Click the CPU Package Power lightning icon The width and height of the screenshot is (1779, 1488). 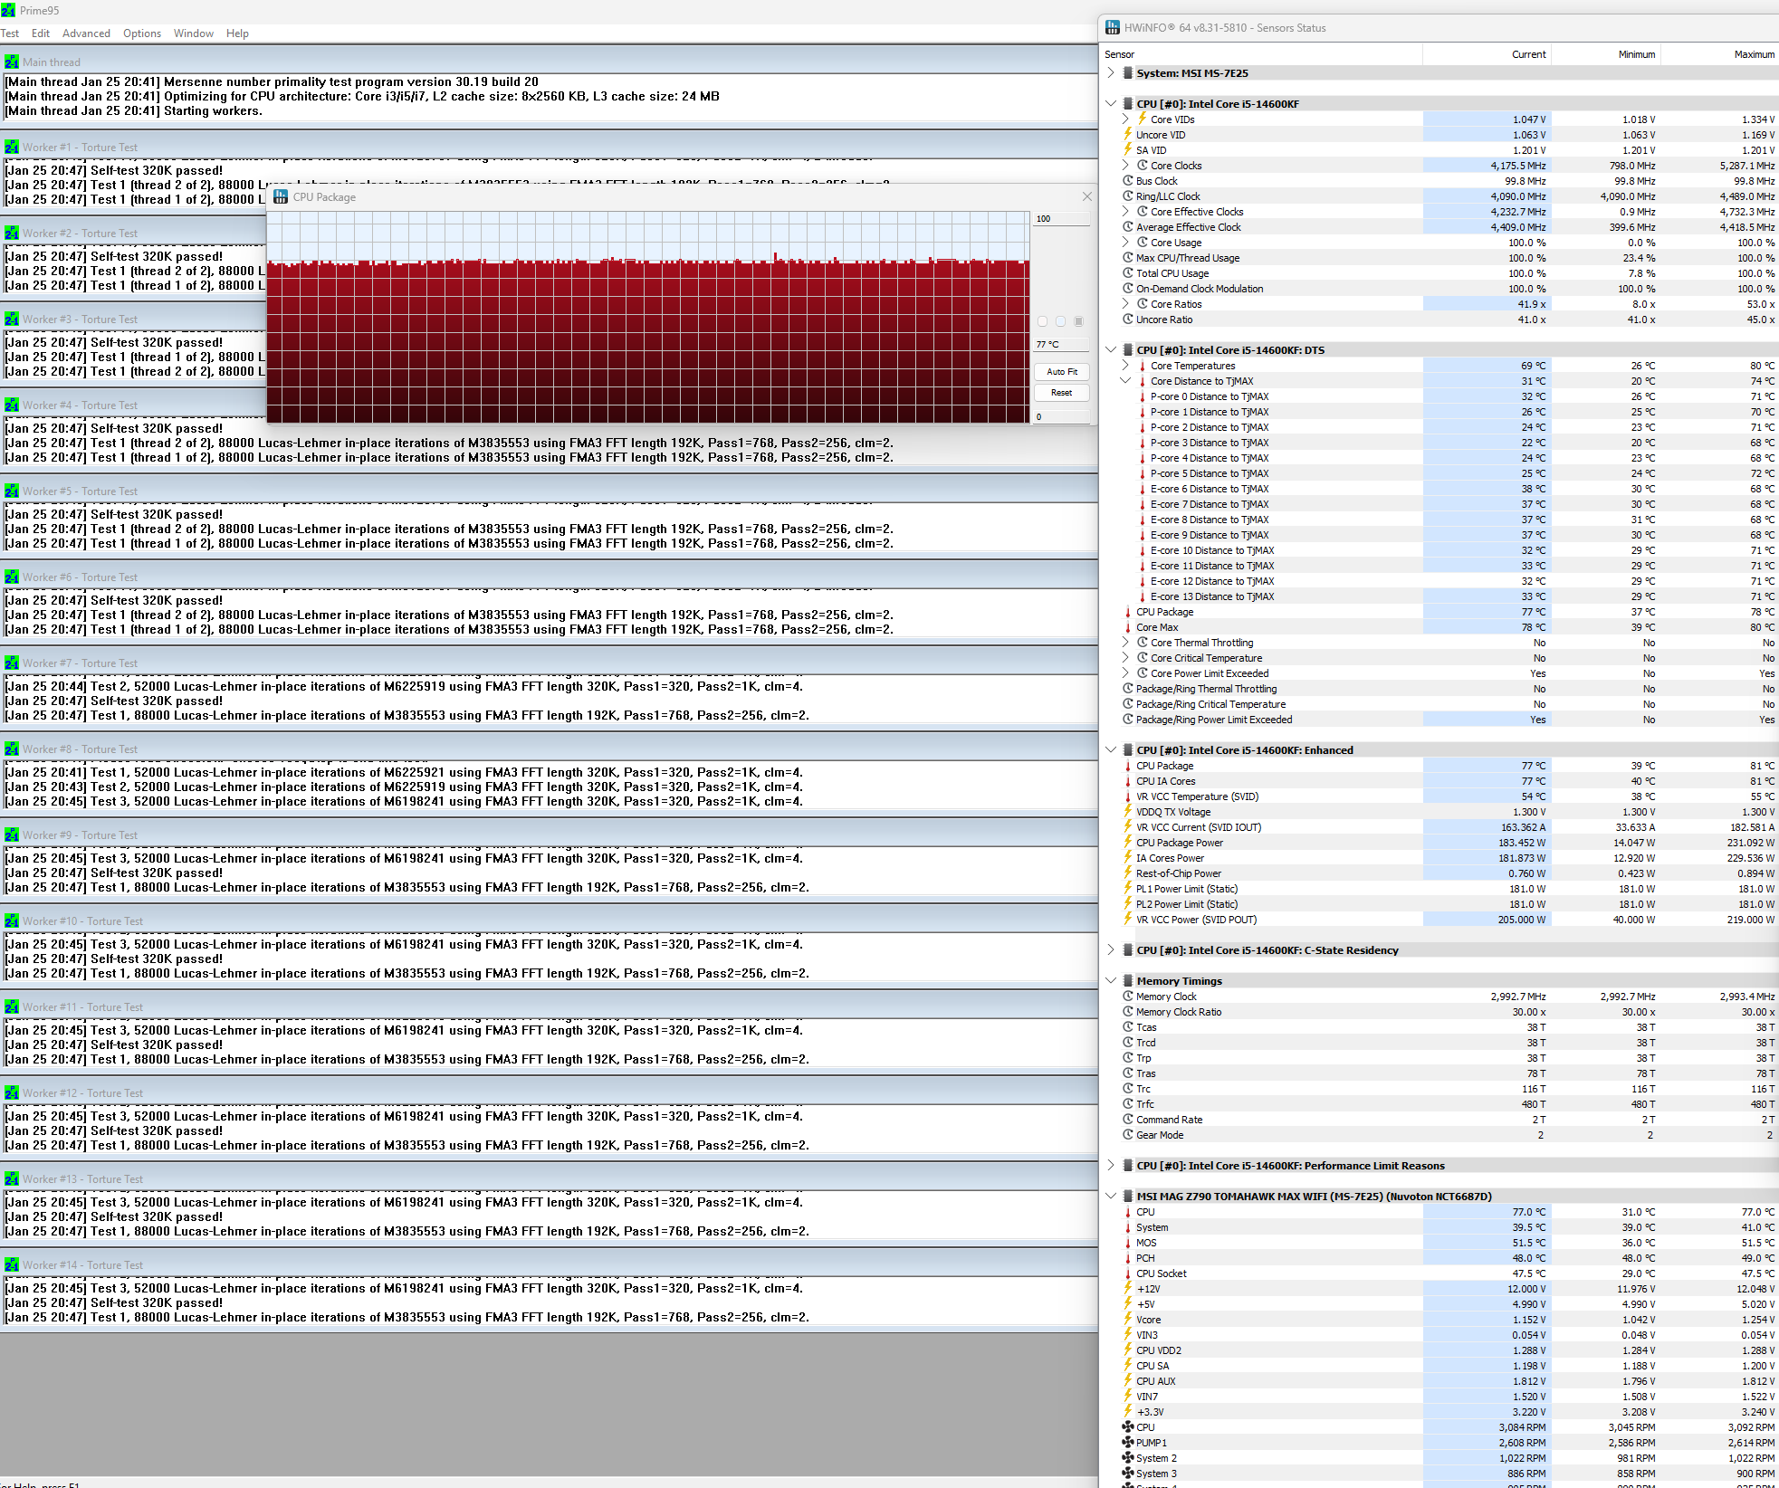(x=1128, y=843)
